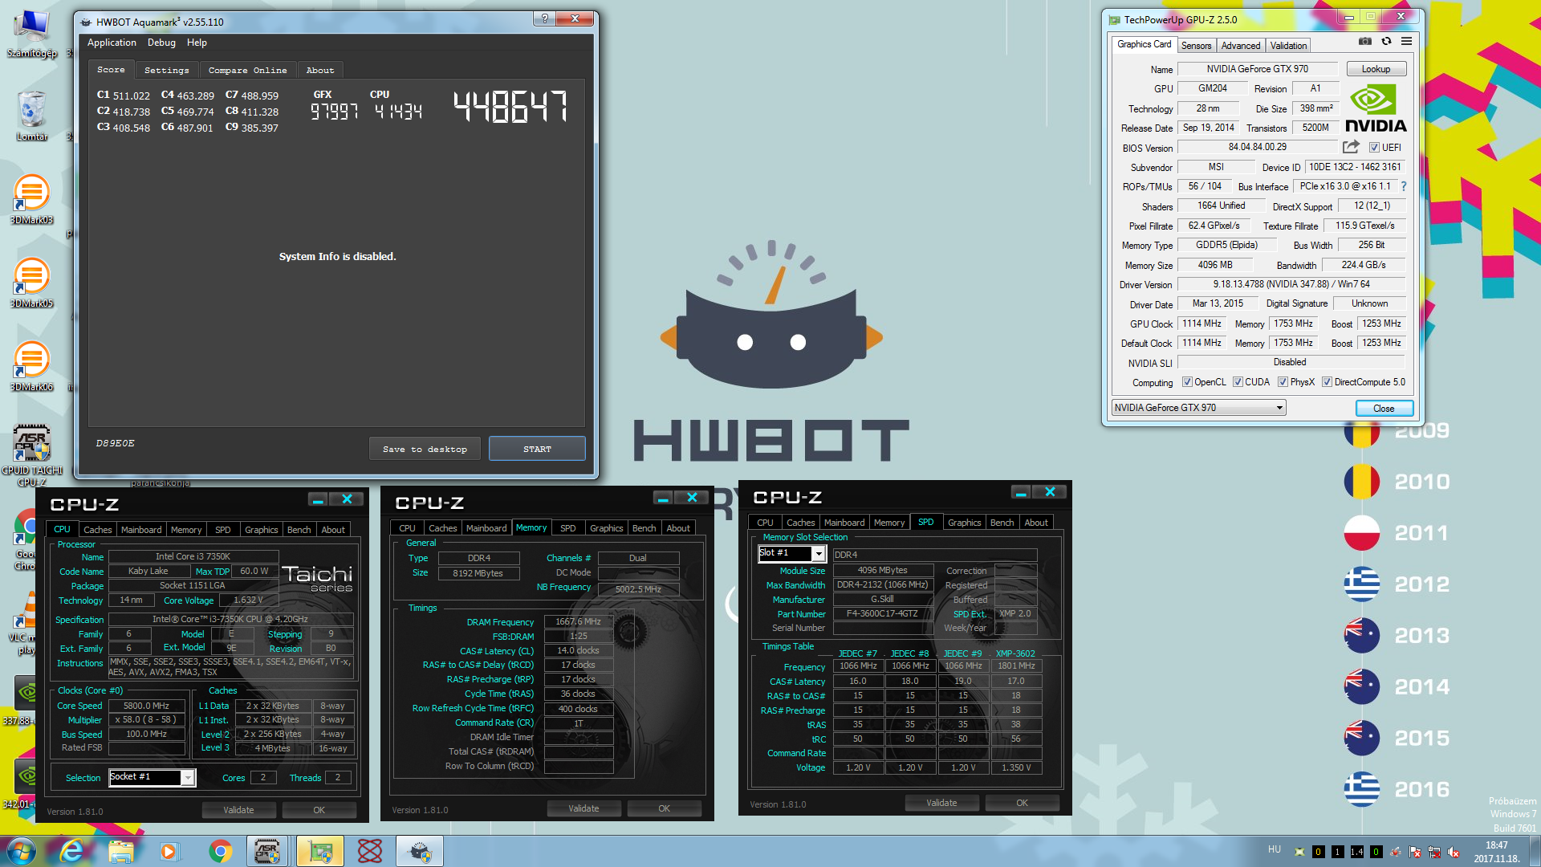
Task: Switch to the HWBOT Aquamark taskbar item
Action: [x=420, y=851]
